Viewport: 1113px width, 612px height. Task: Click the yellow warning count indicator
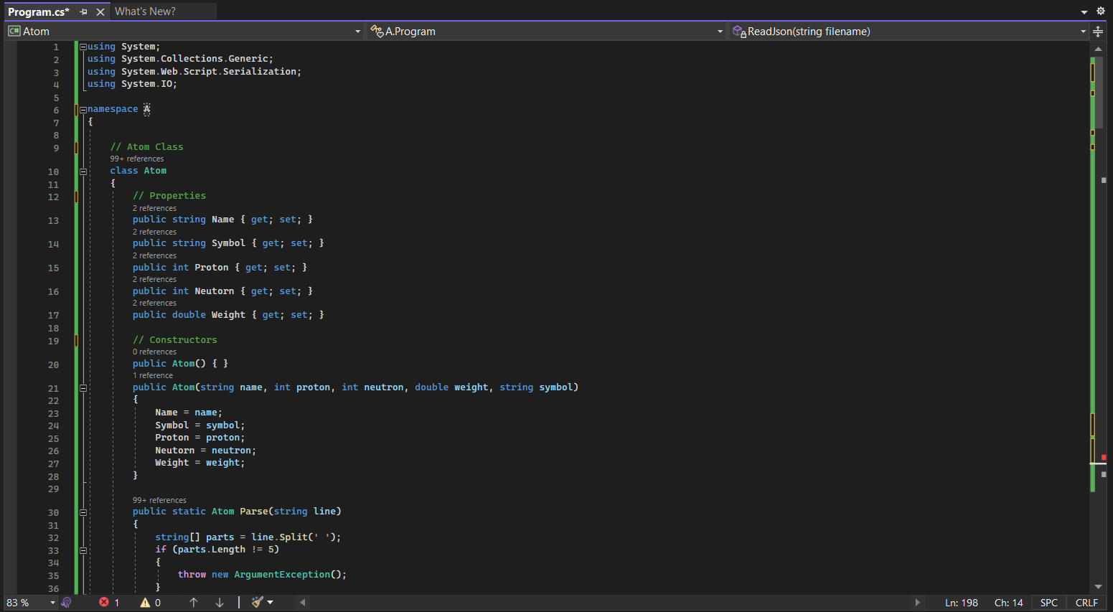150,603
